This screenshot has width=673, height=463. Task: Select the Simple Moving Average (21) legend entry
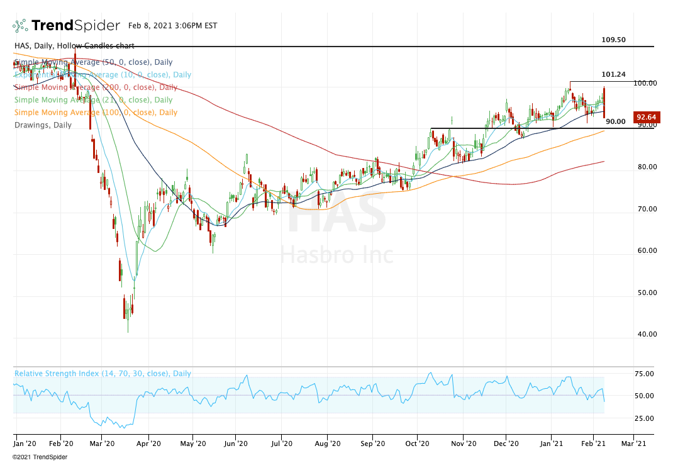pos(93,100)
